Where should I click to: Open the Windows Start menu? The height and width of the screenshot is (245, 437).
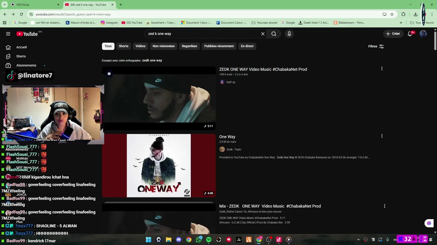coord(149,240)
